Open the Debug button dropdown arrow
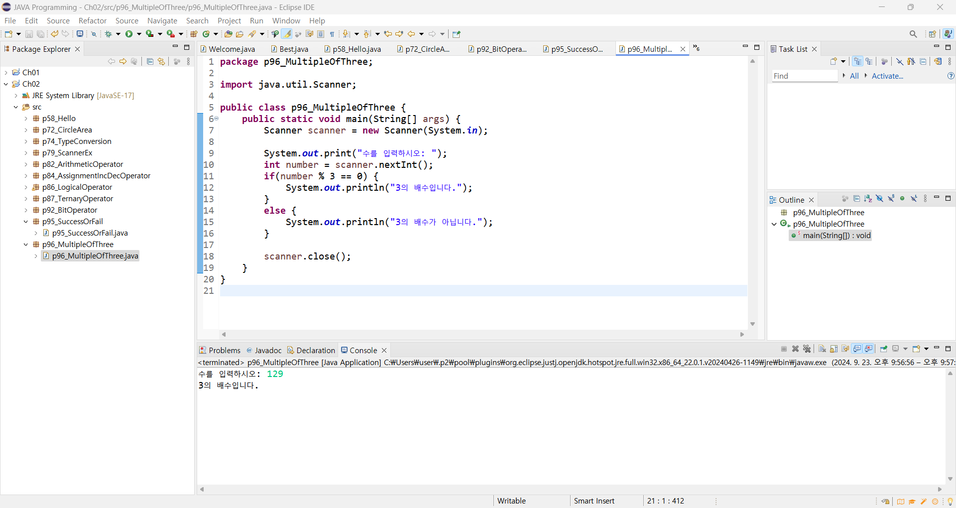The image size is (956, 508). click(118, 34)
